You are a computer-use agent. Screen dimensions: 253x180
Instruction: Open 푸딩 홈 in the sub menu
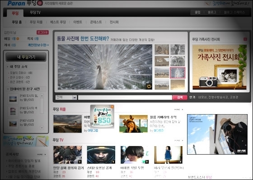click(x=17, y=22)
